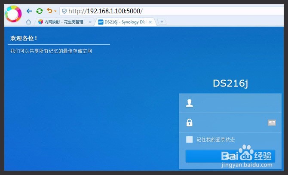This screenshot has width=288, height=175.
Task: Click the 欢迎各位! heading text
Action: (x=24, y=38)
